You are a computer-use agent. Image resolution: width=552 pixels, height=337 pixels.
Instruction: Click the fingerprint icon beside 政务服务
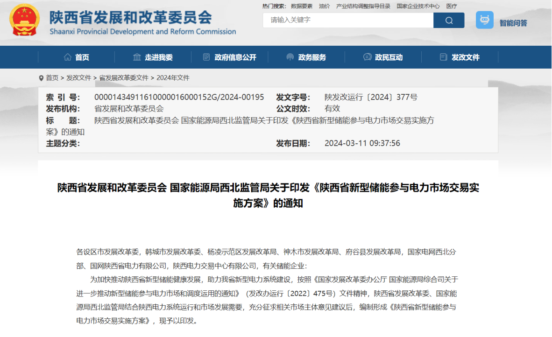pyautogui.click(x=290, y=57)
